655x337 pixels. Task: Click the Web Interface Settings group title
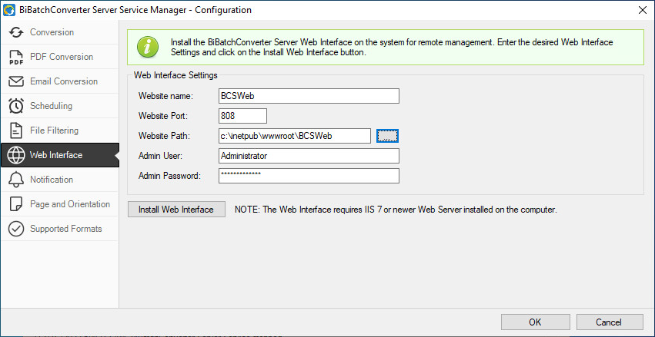175,75
